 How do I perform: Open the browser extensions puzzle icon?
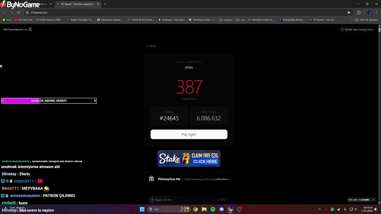tap(359, 12)
